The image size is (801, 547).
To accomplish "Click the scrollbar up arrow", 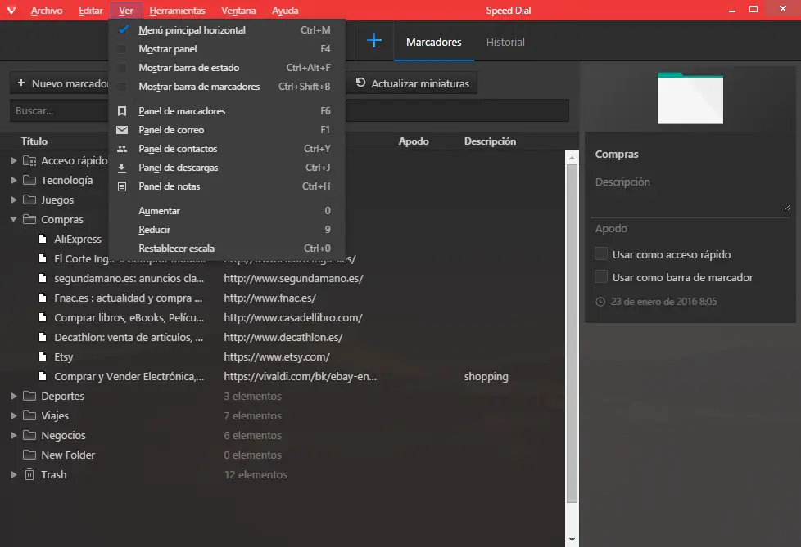I will coord(572,158).
